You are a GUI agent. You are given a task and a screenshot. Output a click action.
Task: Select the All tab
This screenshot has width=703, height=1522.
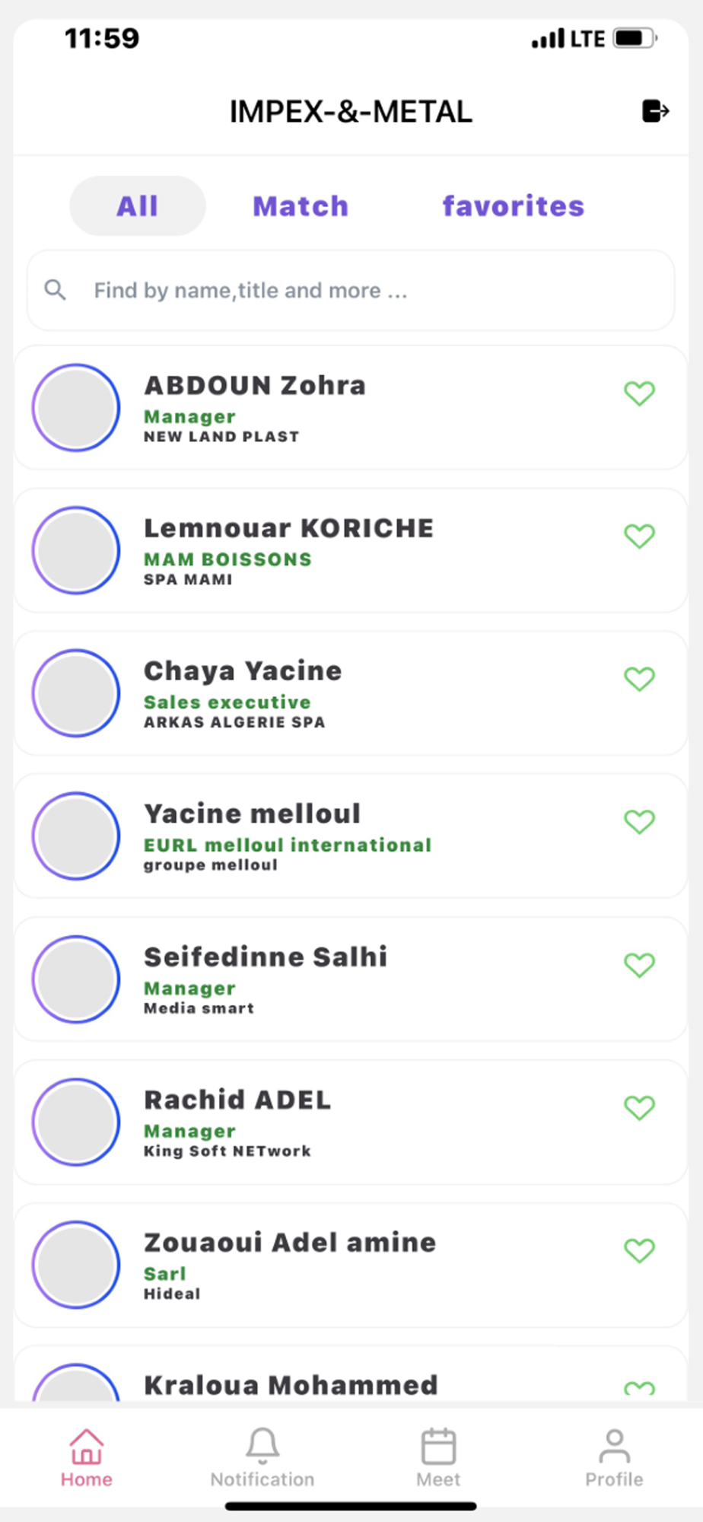pyautogui.click(x=138, y=206)
